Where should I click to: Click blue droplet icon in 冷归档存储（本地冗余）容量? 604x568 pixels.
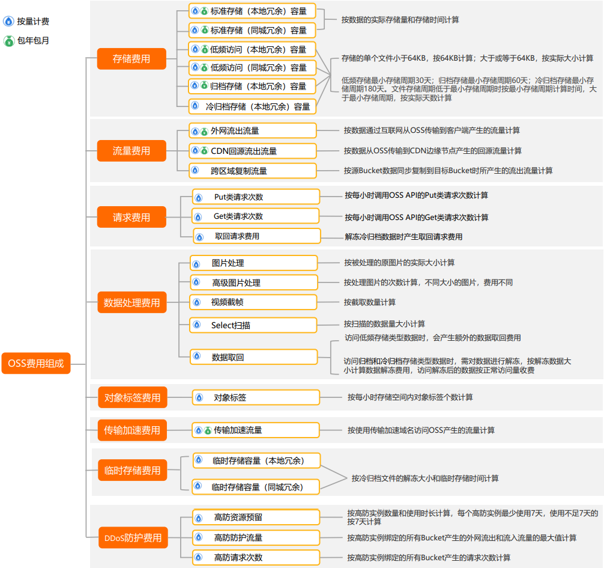click(195, 105)
